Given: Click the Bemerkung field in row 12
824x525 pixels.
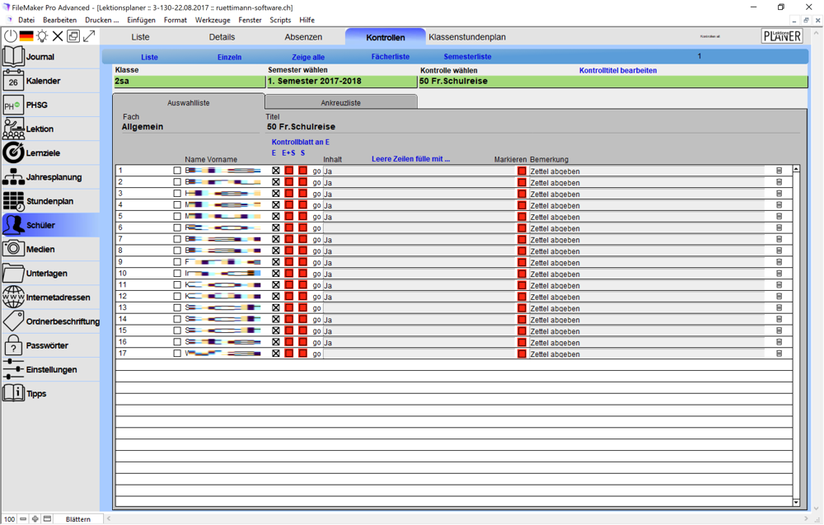Looking at the screenshot, I should point(647,297).
